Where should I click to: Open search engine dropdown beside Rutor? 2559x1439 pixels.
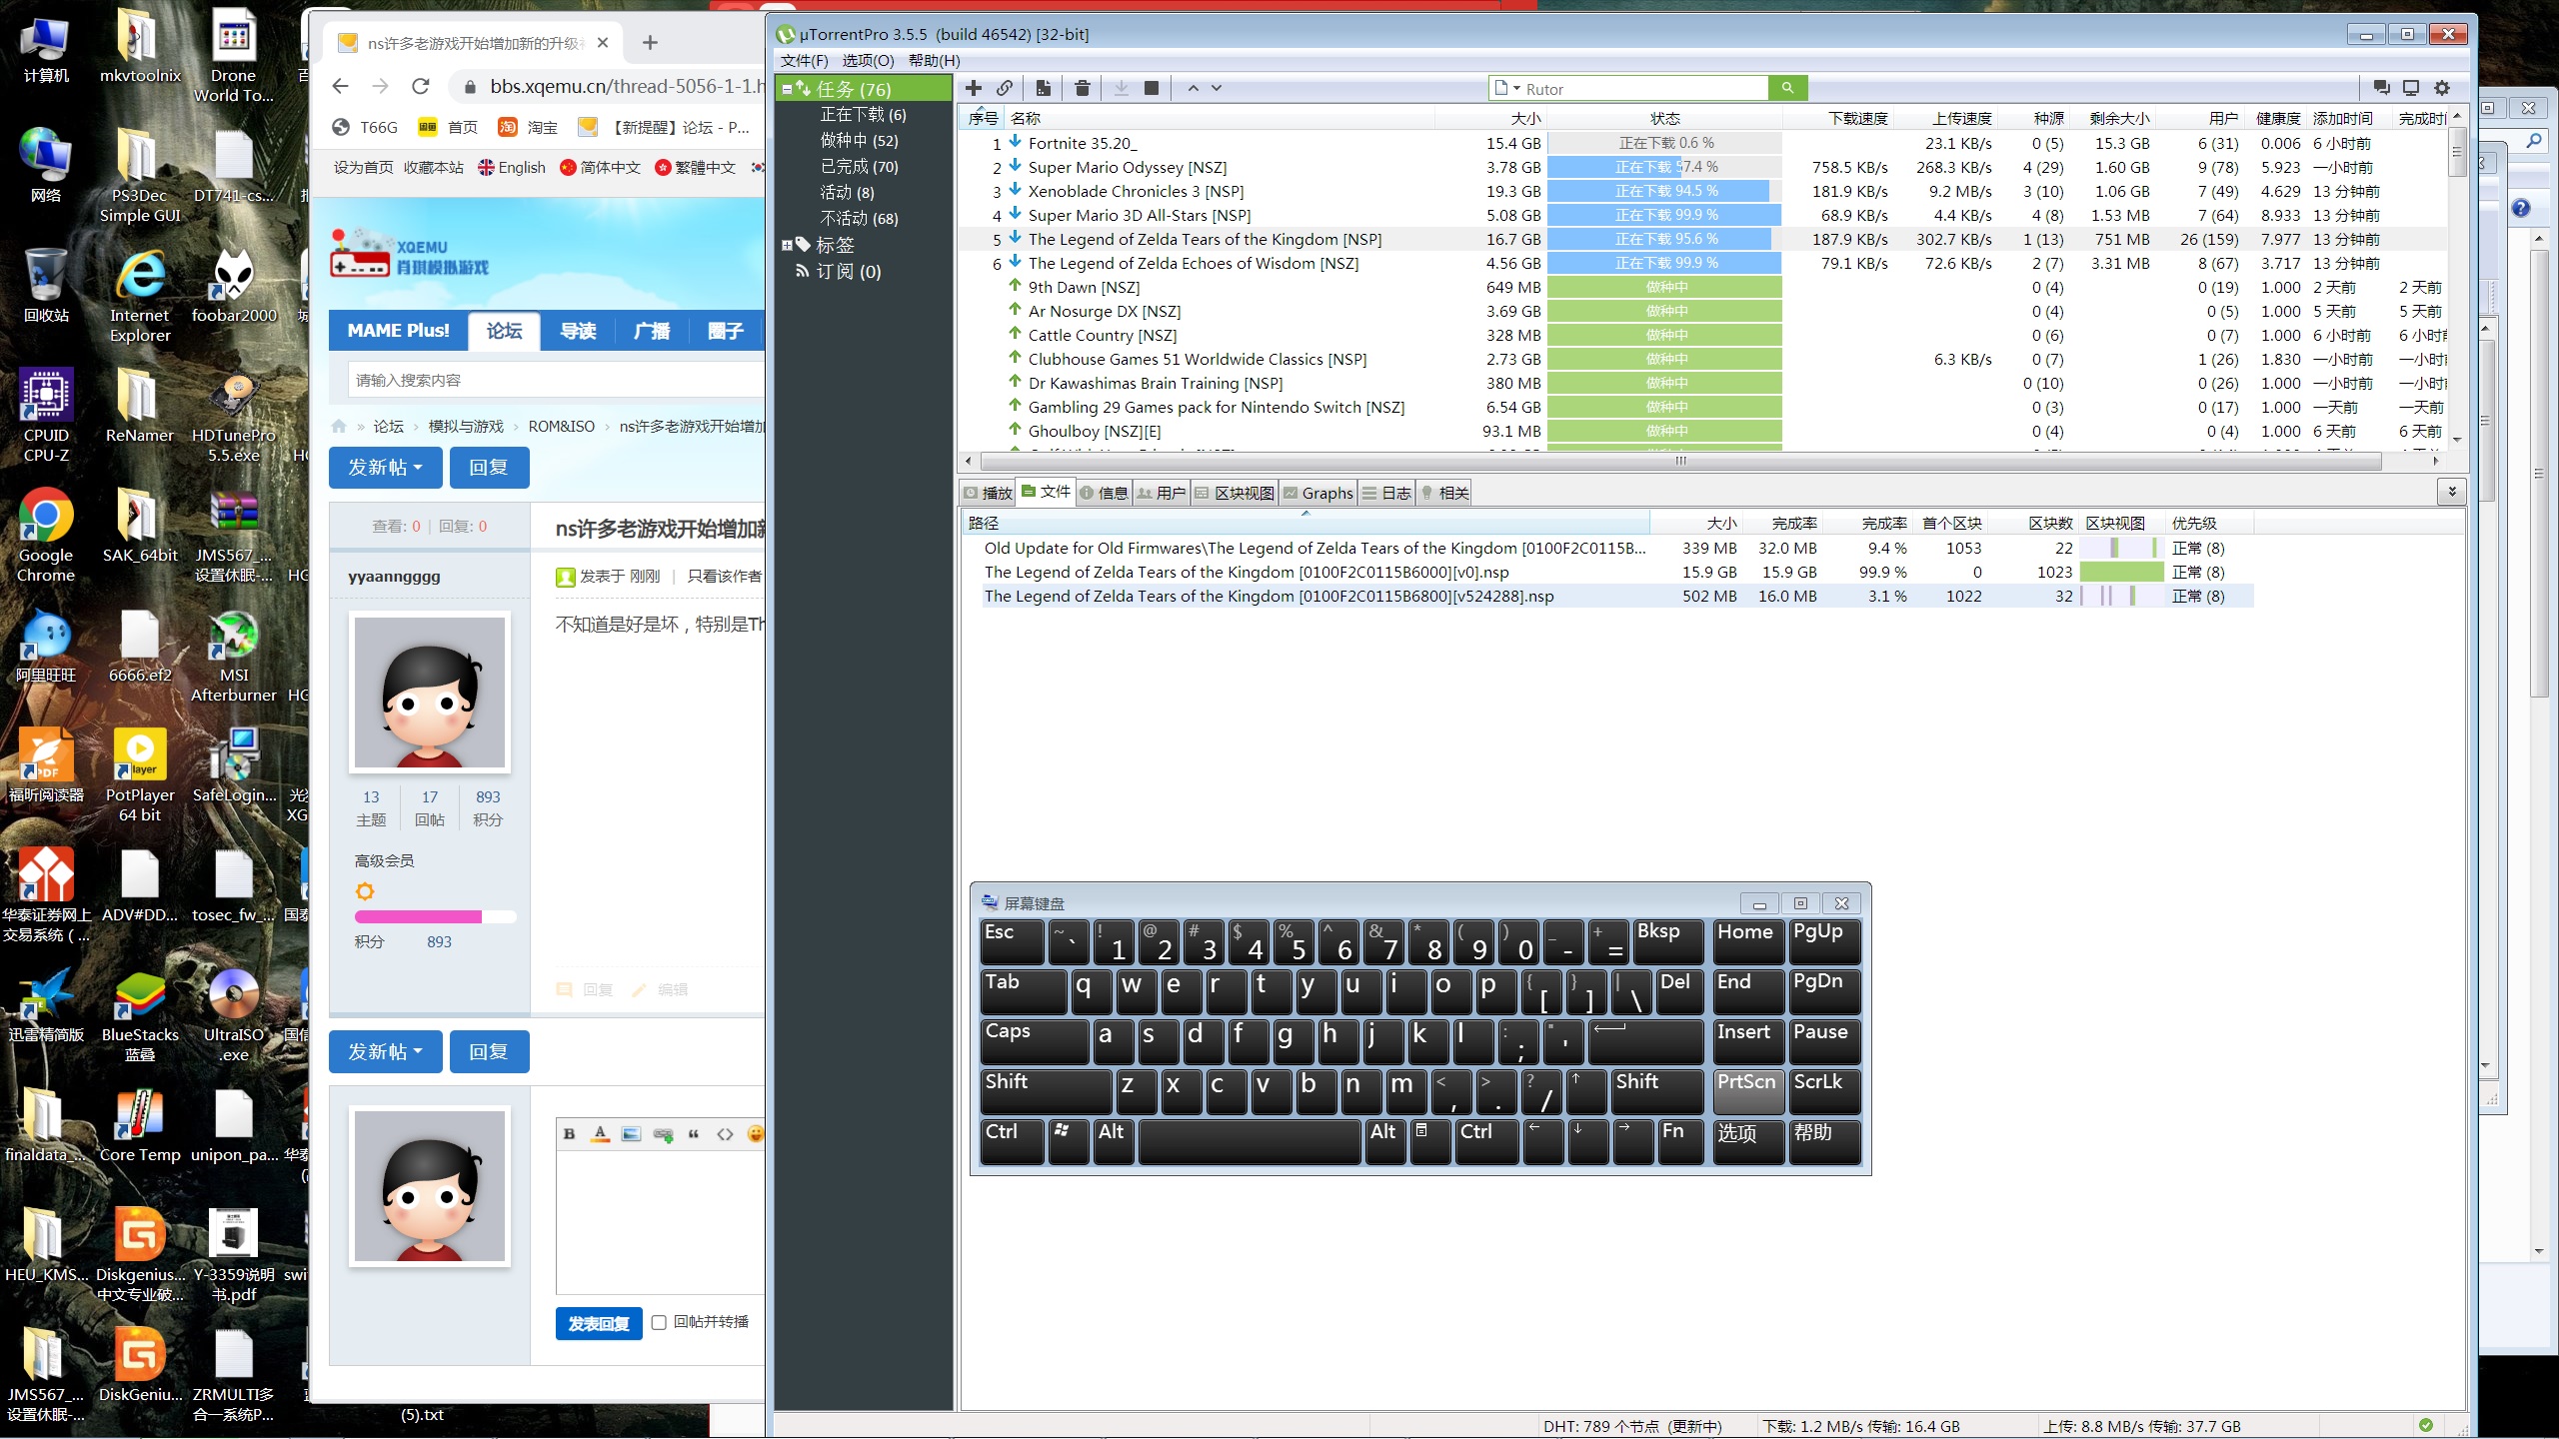pos(1516,89)
